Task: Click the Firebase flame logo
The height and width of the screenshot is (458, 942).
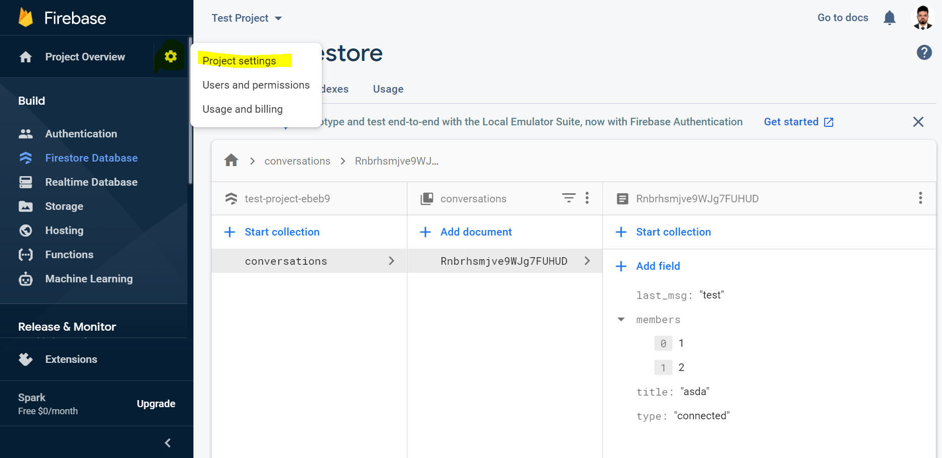Action: 26,18
